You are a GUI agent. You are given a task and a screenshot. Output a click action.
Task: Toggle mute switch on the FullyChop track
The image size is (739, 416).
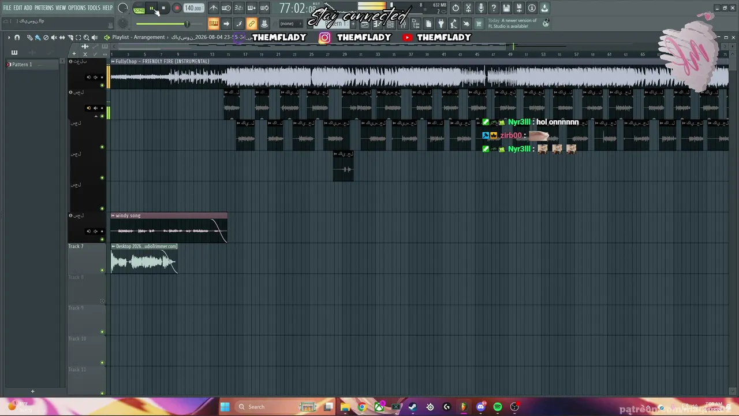point(102,85)
